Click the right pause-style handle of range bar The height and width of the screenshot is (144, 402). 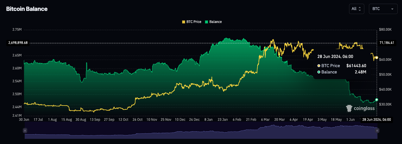pyautogui.click(x=377, y=131)
